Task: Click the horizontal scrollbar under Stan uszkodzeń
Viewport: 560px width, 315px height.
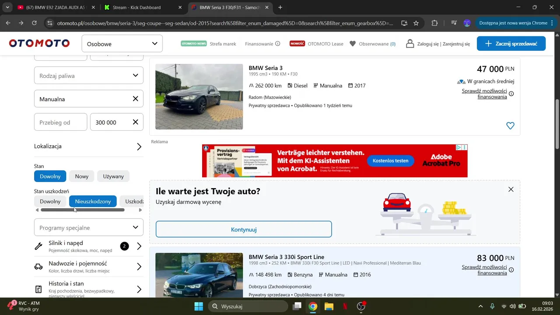Action: [83, 210]
